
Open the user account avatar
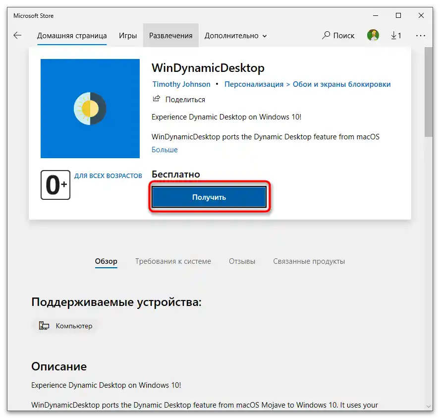click(x=373, y=35)
